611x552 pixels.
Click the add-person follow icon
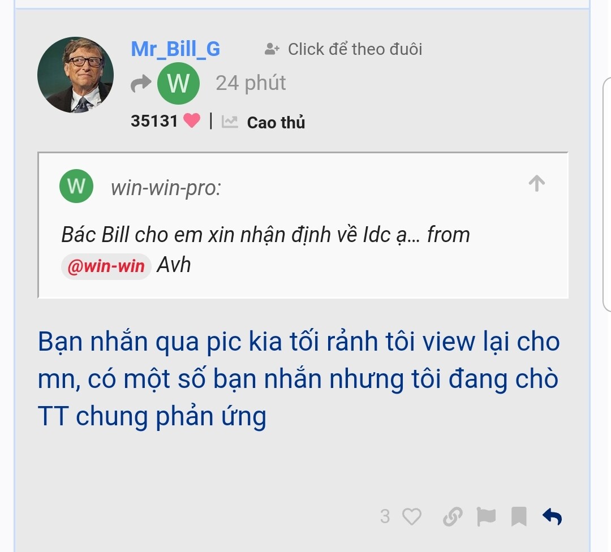click(x=272, y=49)
